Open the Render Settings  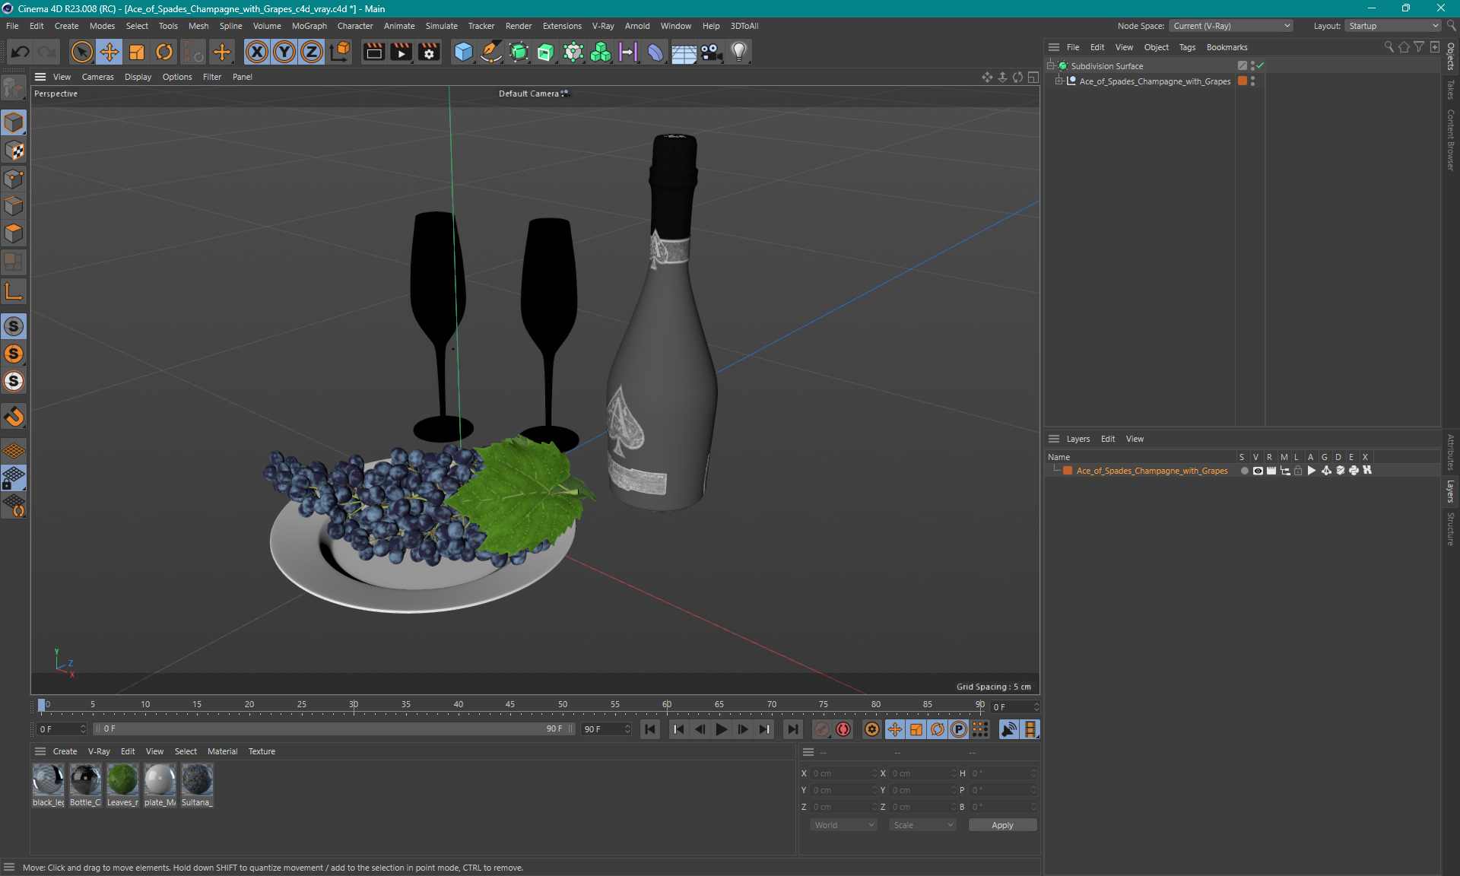click(x=429, y=52)
